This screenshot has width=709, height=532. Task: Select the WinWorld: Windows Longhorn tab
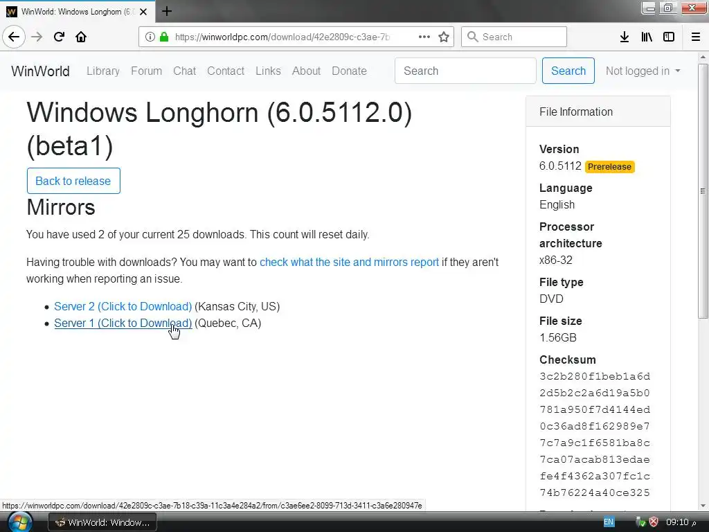(x=78, y=12)
